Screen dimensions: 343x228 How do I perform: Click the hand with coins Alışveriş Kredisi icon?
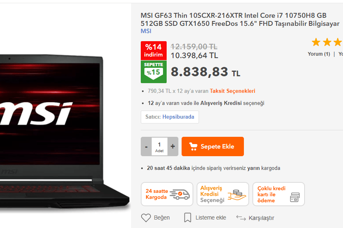coord(237,195)
